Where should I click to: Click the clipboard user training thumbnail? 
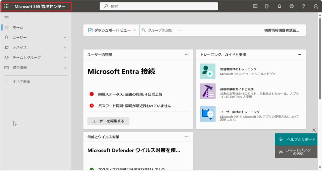208,114
